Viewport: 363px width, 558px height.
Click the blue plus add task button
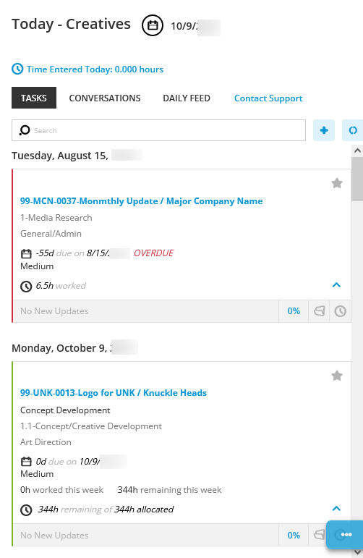click(x=324, y=130)
